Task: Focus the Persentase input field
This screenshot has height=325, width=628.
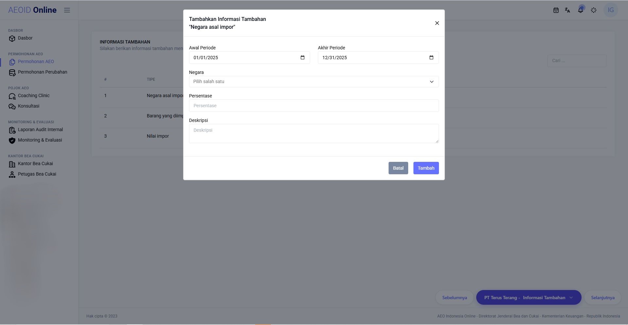Action: pos(314,106)
